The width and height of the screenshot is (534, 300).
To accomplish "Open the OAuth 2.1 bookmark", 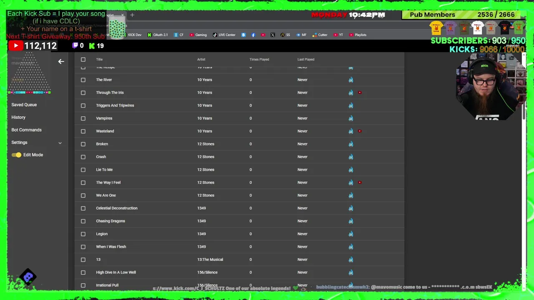I will pos(157,35).
